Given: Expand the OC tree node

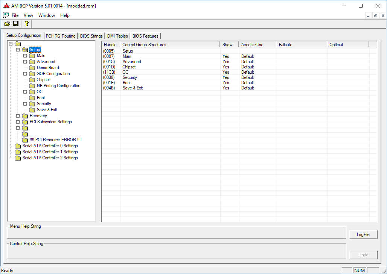Looking at the screenshot, I should (x=25, y=92).
